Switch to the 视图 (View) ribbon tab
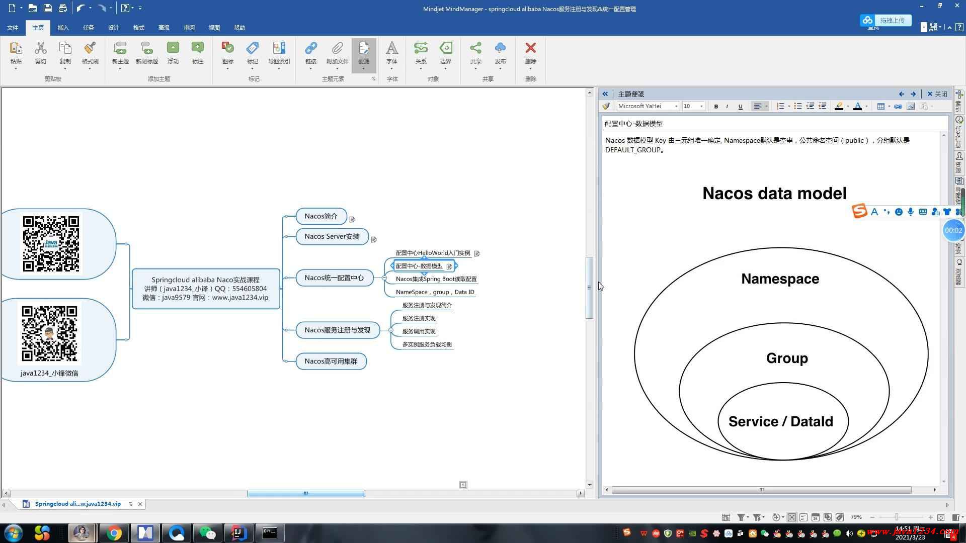966x543 pixels. pyautogui.click(x=214, y=28)
